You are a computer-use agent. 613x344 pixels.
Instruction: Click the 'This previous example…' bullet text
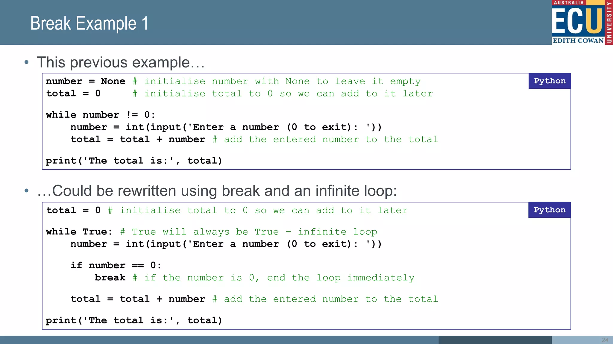point(121,62)
